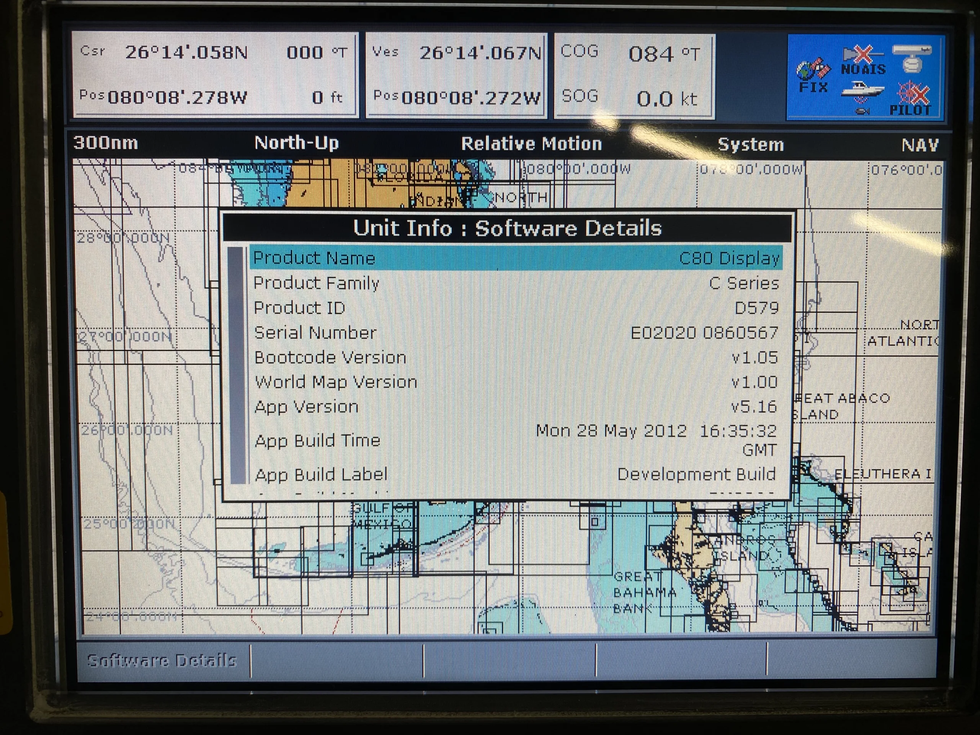Click the 076°00' longitude label
Image resolution: width=980 pixels, height=735 pixels.
tap(906, 170)
